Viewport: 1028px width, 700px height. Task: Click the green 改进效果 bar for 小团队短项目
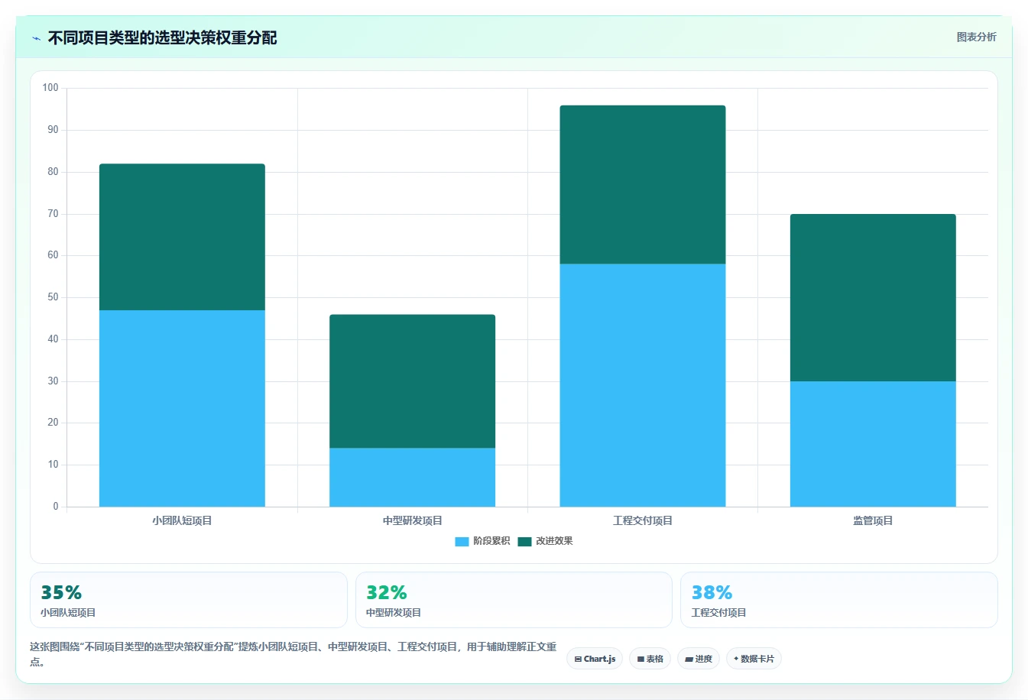(182, 237)
